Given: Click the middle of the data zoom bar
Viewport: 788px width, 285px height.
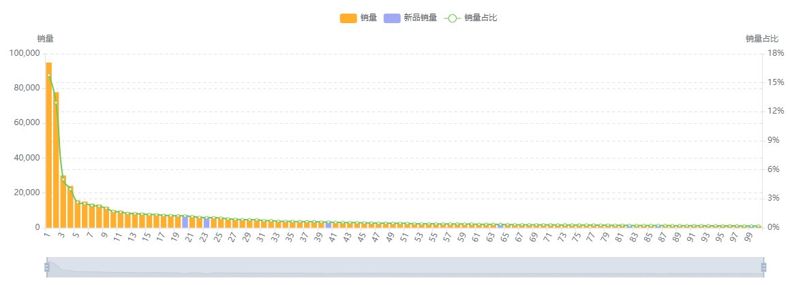Looking at the screenshot, I should [x=405, y=267].
